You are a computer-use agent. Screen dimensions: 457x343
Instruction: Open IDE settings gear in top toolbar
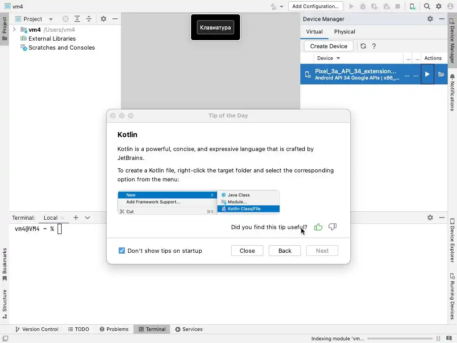click(439, 6)
